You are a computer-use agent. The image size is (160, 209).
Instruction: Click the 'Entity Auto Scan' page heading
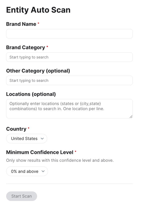click(38, 10)
